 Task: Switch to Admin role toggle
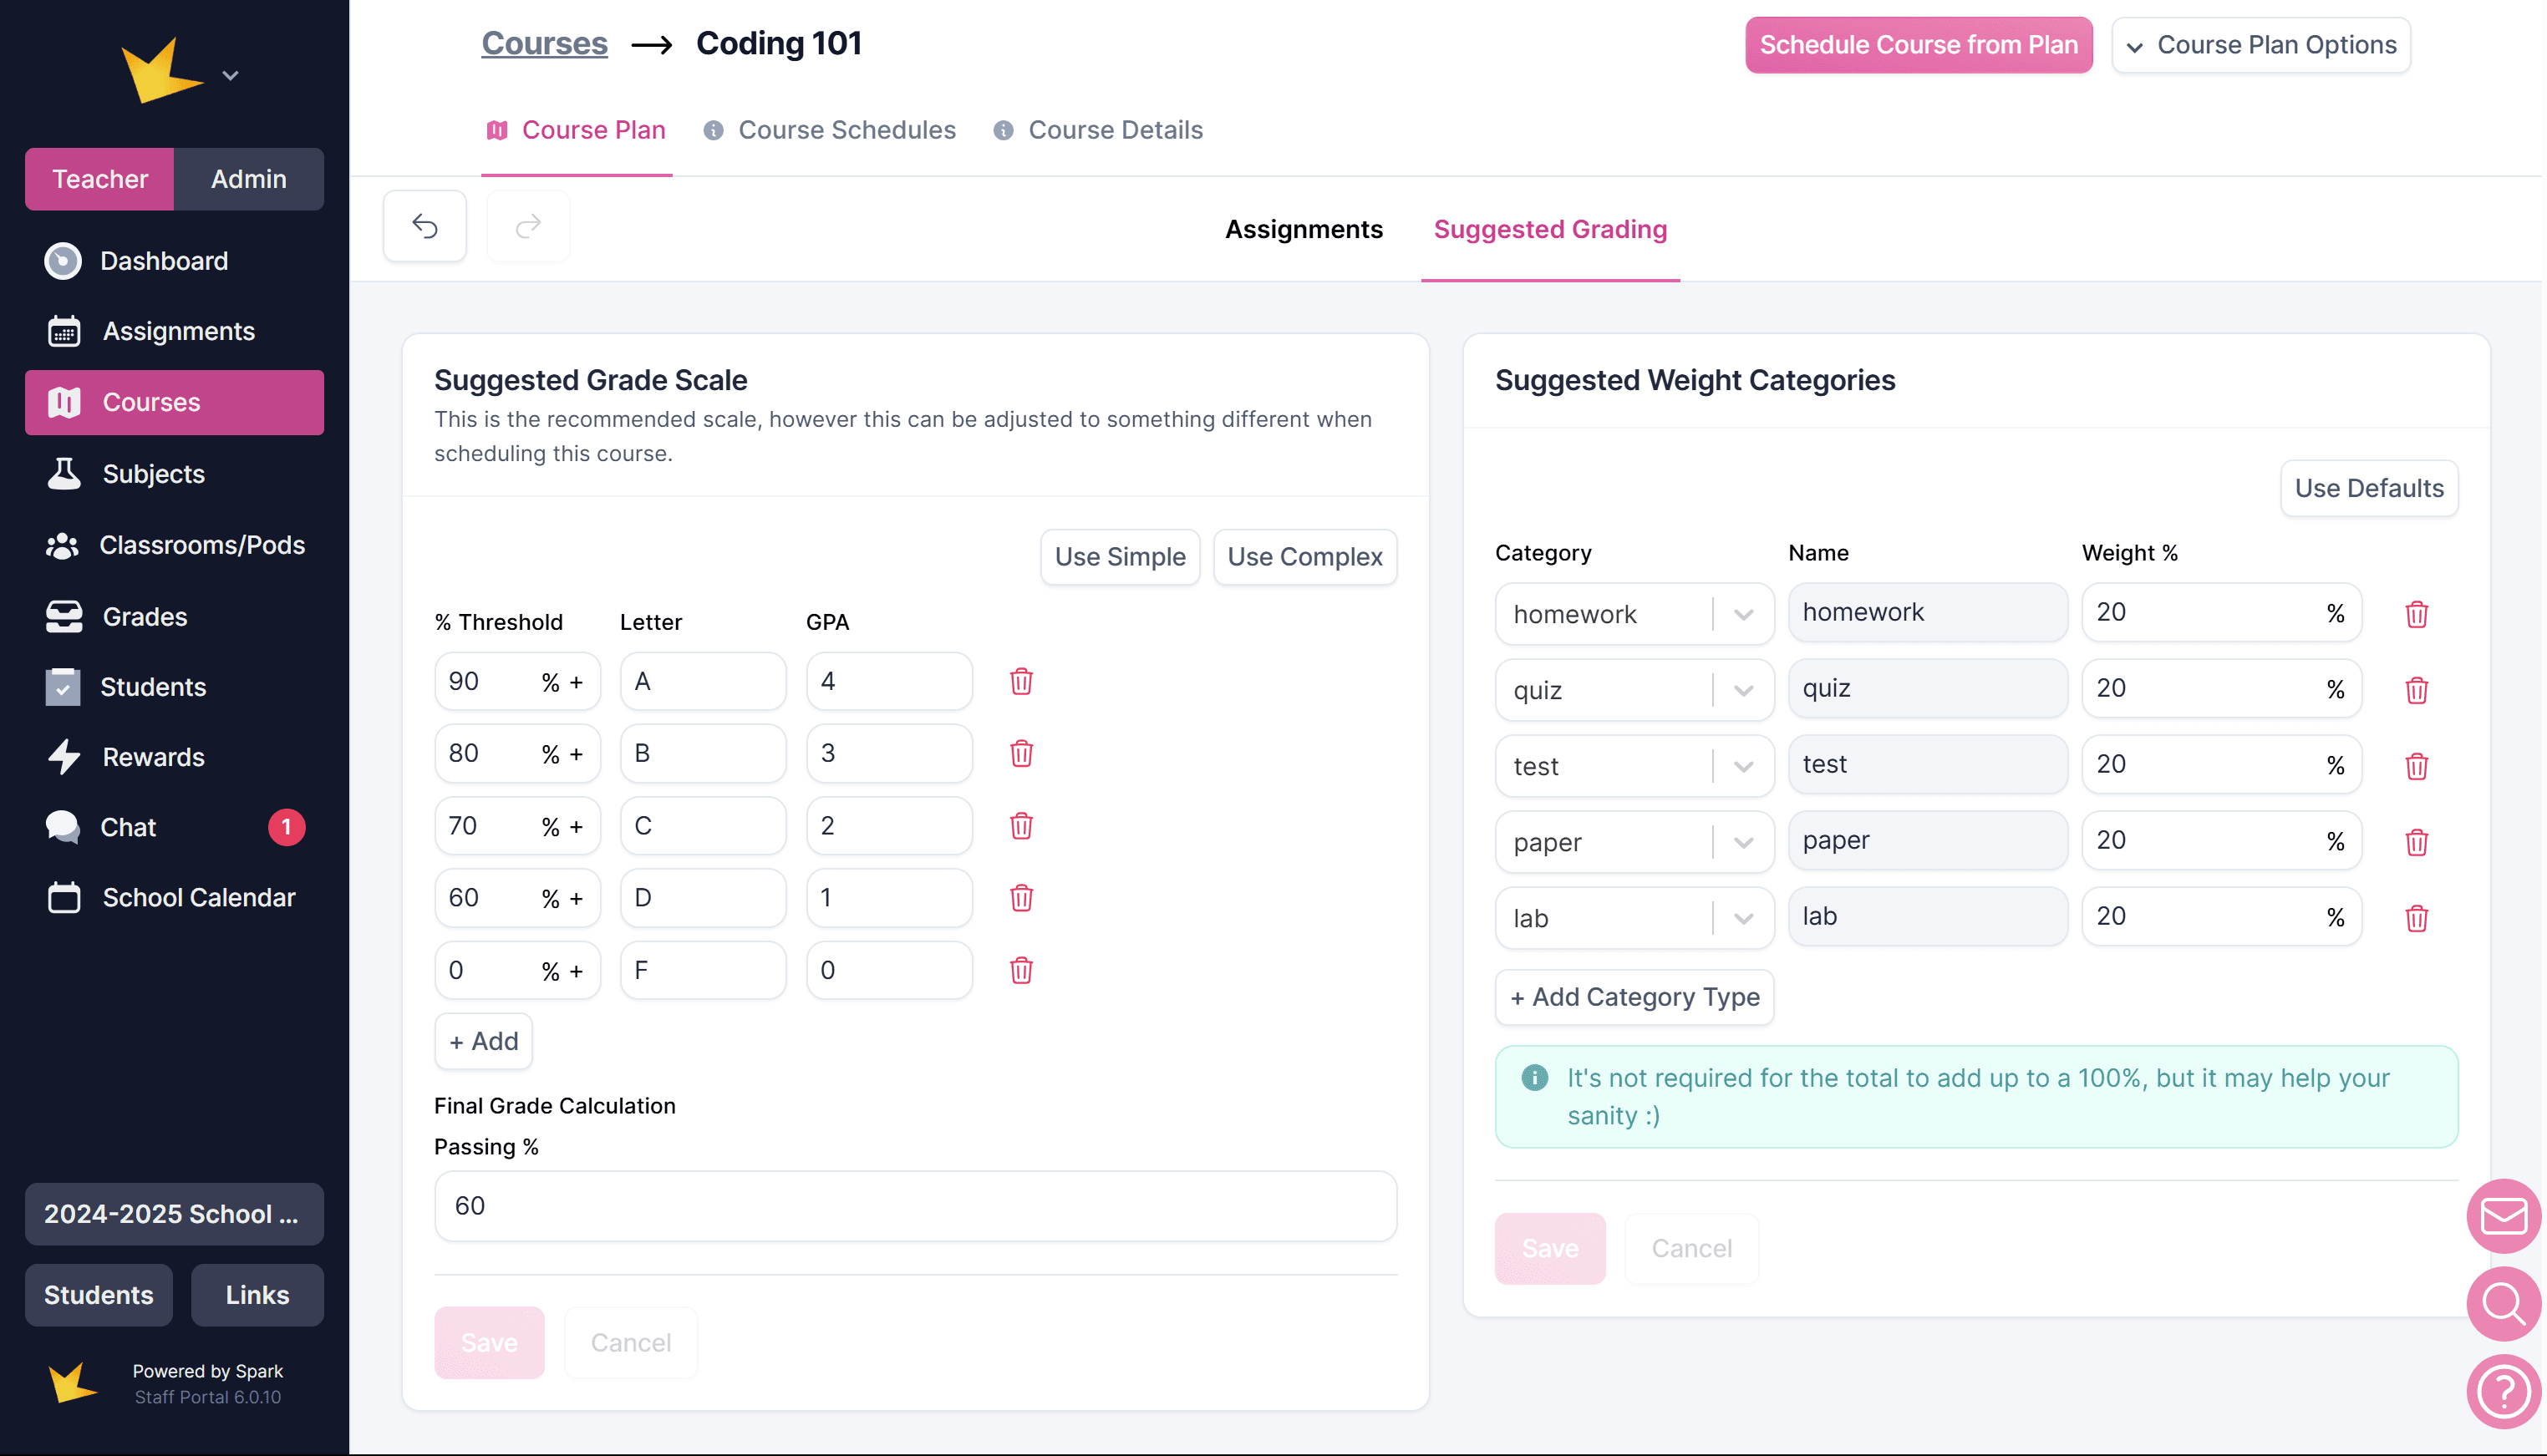248,179
